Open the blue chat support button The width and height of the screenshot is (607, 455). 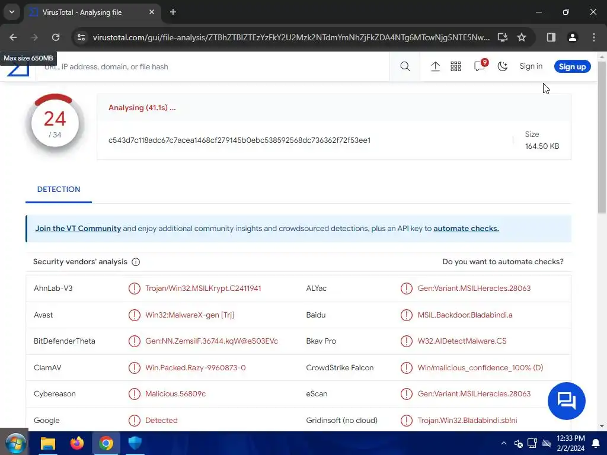pyautogui.click(x=566, y=401)
